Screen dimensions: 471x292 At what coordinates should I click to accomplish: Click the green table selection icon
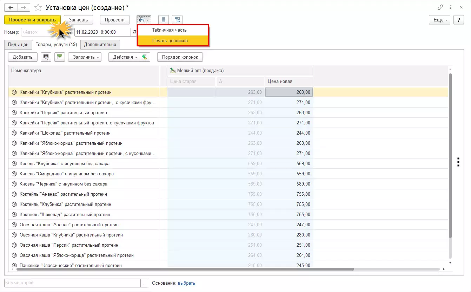60,57
